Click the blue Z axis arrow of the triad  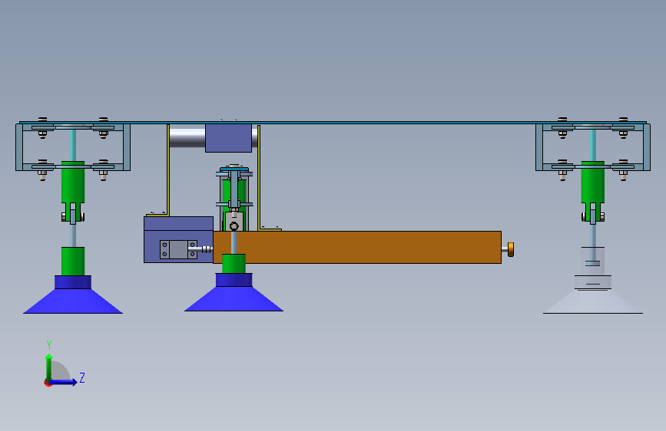(64, 382)
